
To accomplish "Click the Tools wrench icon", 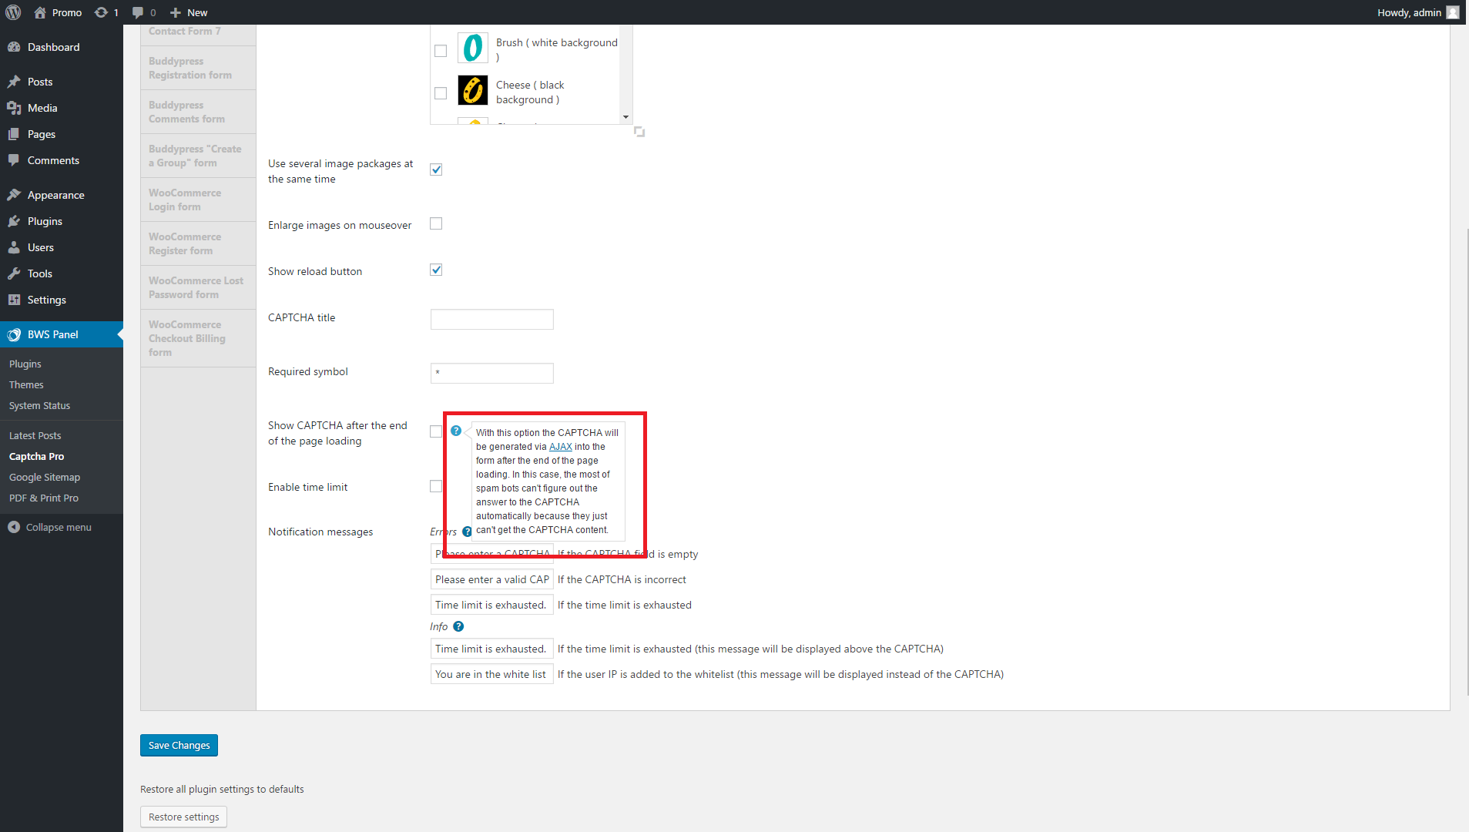I will click(14, 273).
